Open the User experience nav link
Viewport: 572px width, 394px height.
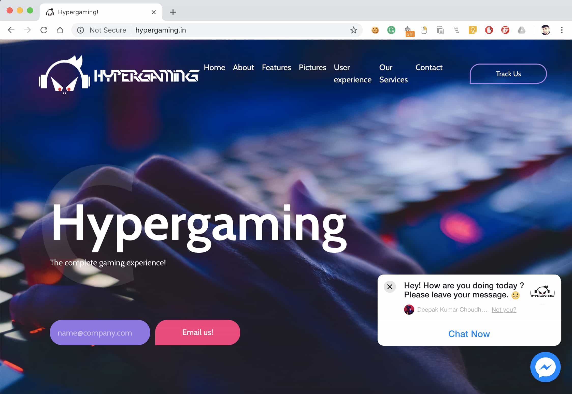pos(352,73)
